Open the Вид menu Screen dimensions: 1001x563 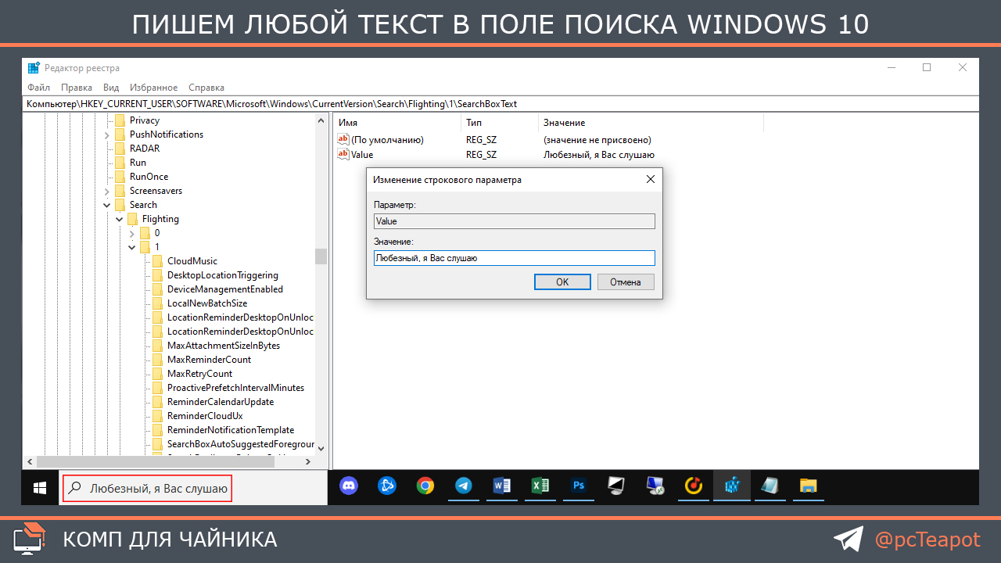click(x=111, y=88)
